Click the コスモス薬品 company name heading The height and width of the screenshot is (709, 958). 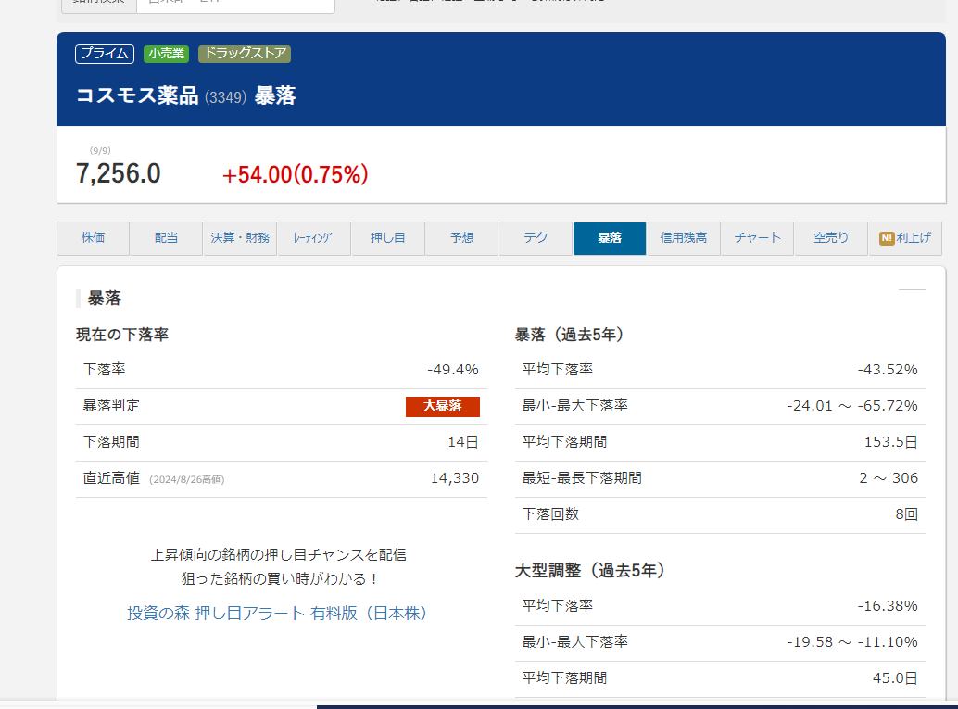pos(137,95)
